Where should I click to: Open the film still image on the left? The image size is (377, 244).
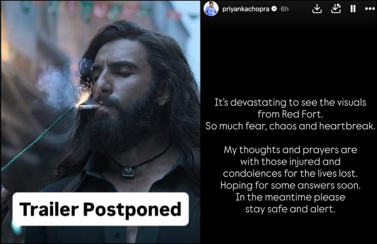tap(101, 122)
